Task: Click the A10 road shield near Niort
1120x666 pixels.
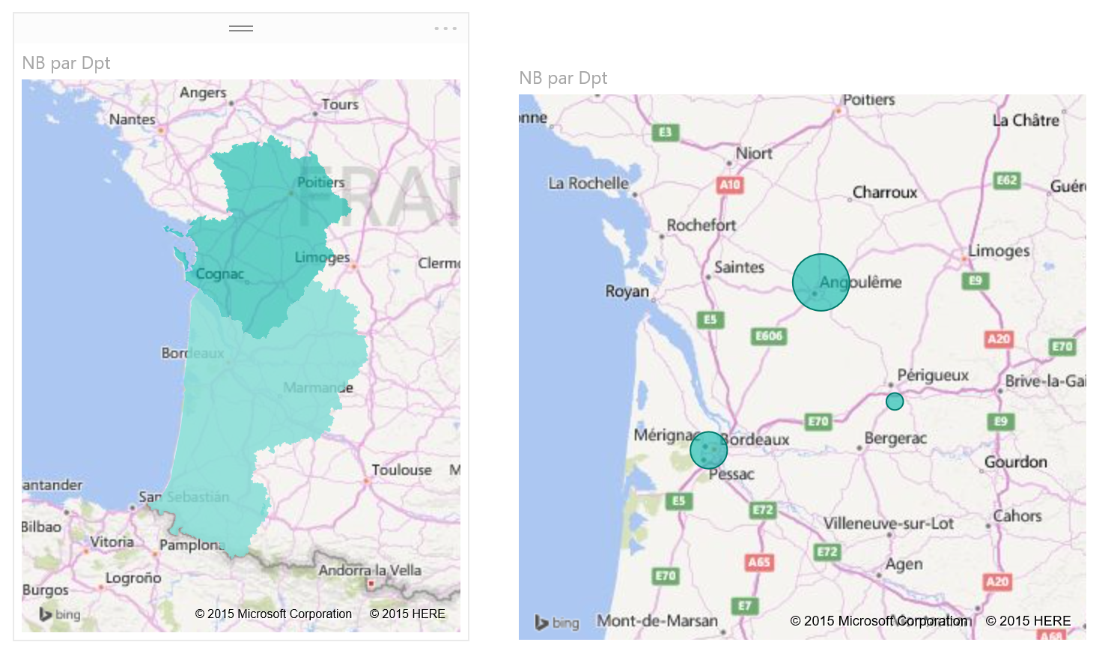Action: [x=730, y=184]
